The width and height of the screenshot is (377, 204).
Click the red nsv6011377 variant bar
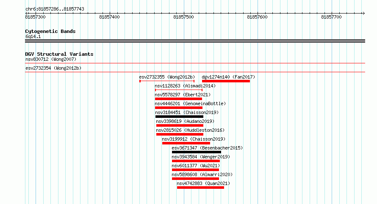click(x=195, y=170)
